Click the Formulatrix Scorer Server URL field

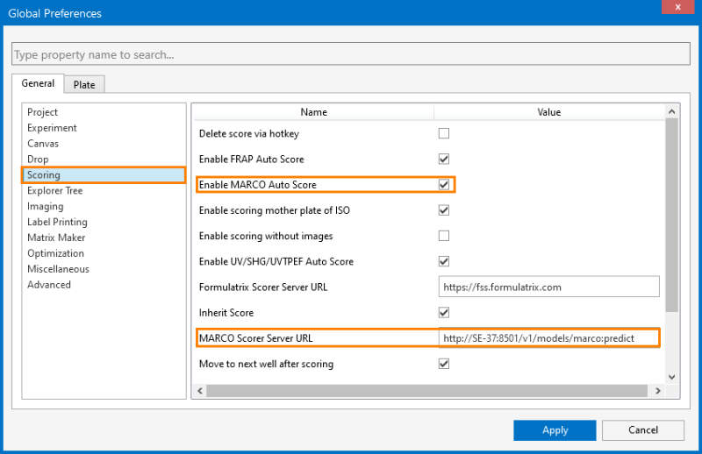pos(548,287)
